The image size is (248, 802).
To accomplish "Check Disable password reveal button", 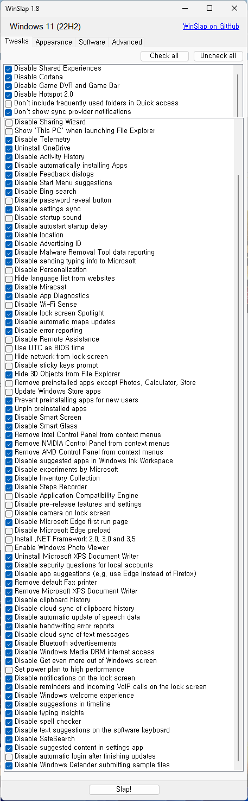I will click(9, 200).
